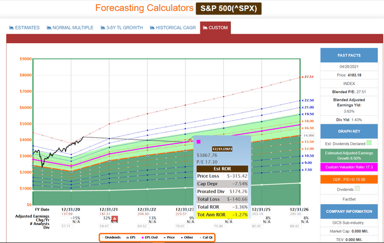Click the 04/28/2021 date in Fast Facts
This screenshot has height=243, width=384.
point(349,67)
